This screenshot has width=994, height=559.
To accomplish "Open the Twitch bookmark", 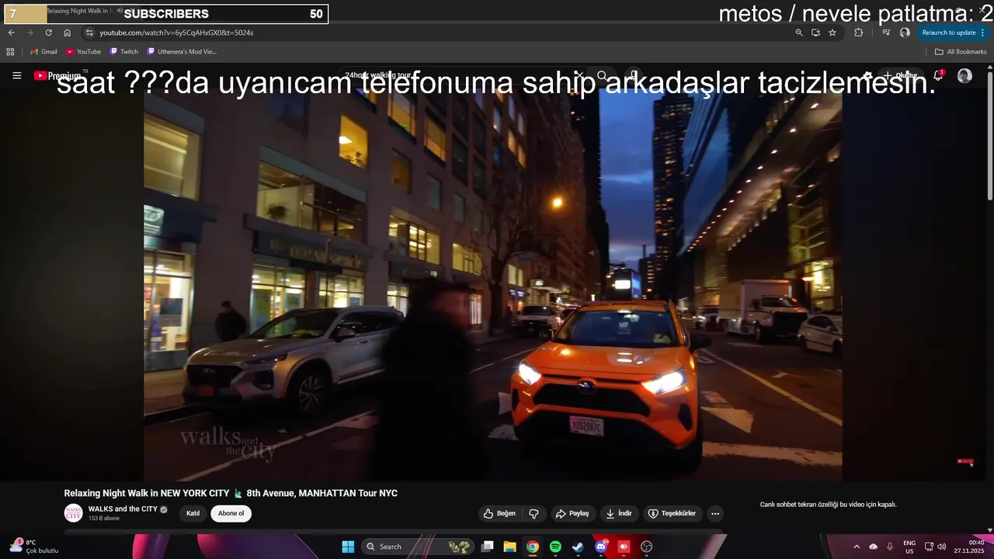I will pyautogui.click(x=123, y=52).
